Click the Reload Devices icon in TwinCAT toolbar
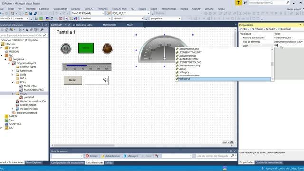Screen dimensions: 304x171 click(x=52, y=19)
